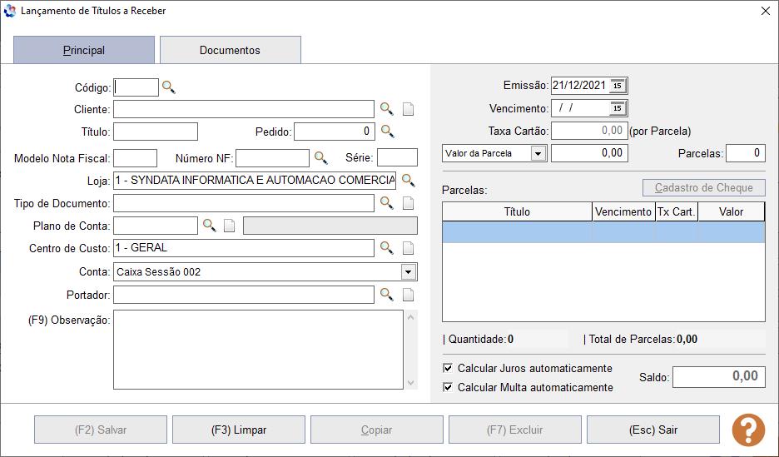Open client search magnifier beside Cliente field
The height and width of the screenshot is (457, 779).
click(386, 109)
